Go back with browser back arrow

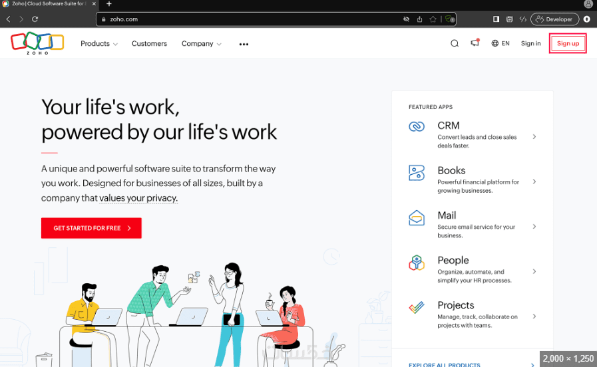tap(9, 19)
